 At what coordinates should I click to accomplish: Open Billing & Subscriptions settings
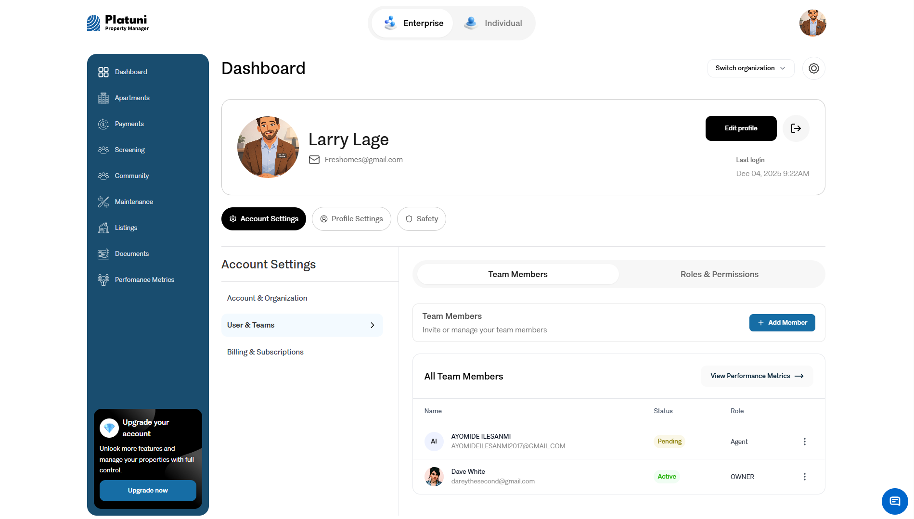(x=265, y=352)
